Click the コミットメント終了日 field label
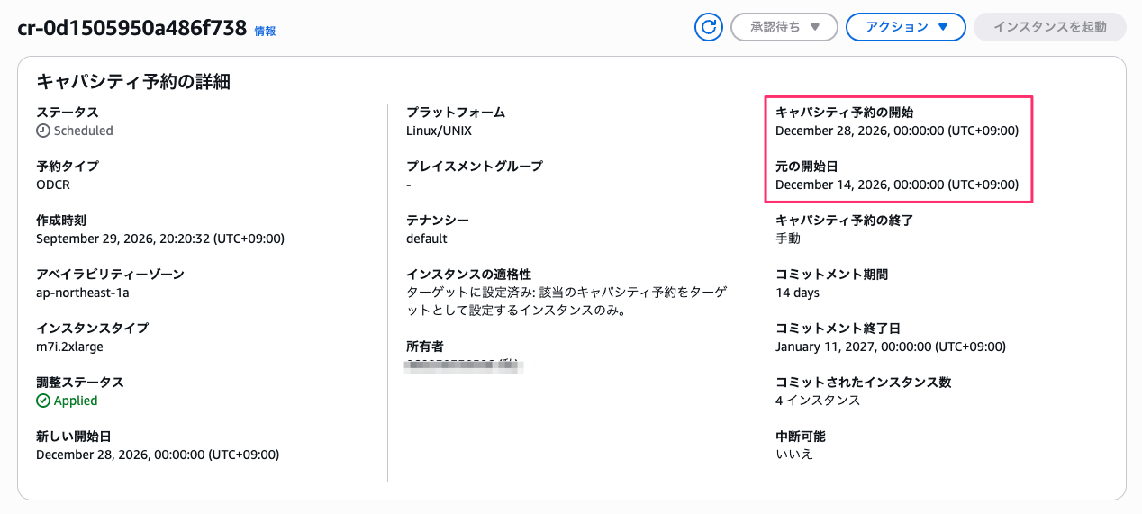This screenshot has width=1142, height=514. 838,329
